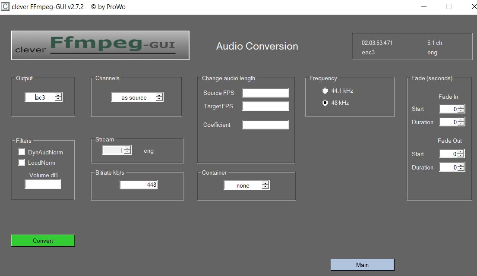Open the Output format spinner showing ac3
The image size is (477, 276).
(44, 97)
